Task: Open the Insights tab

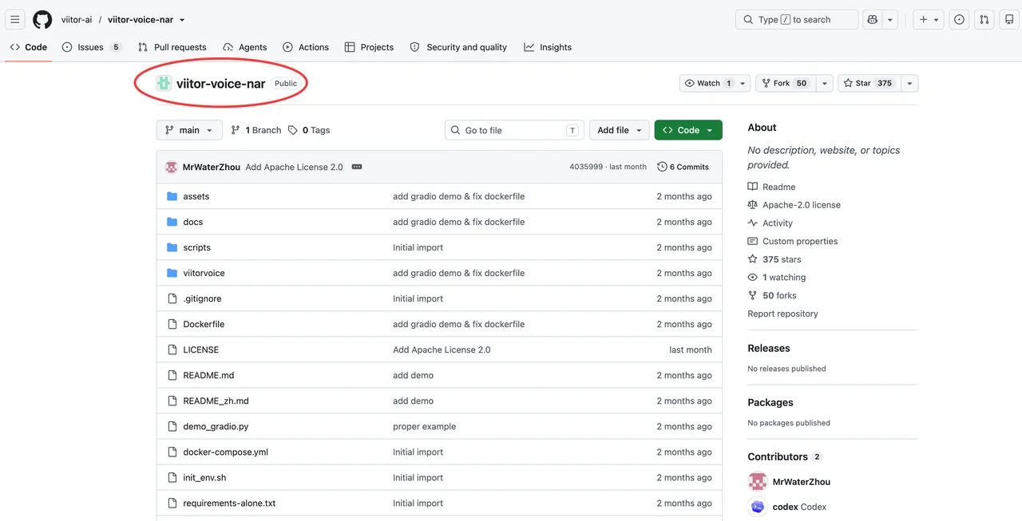Action: [x=548, y=47]
